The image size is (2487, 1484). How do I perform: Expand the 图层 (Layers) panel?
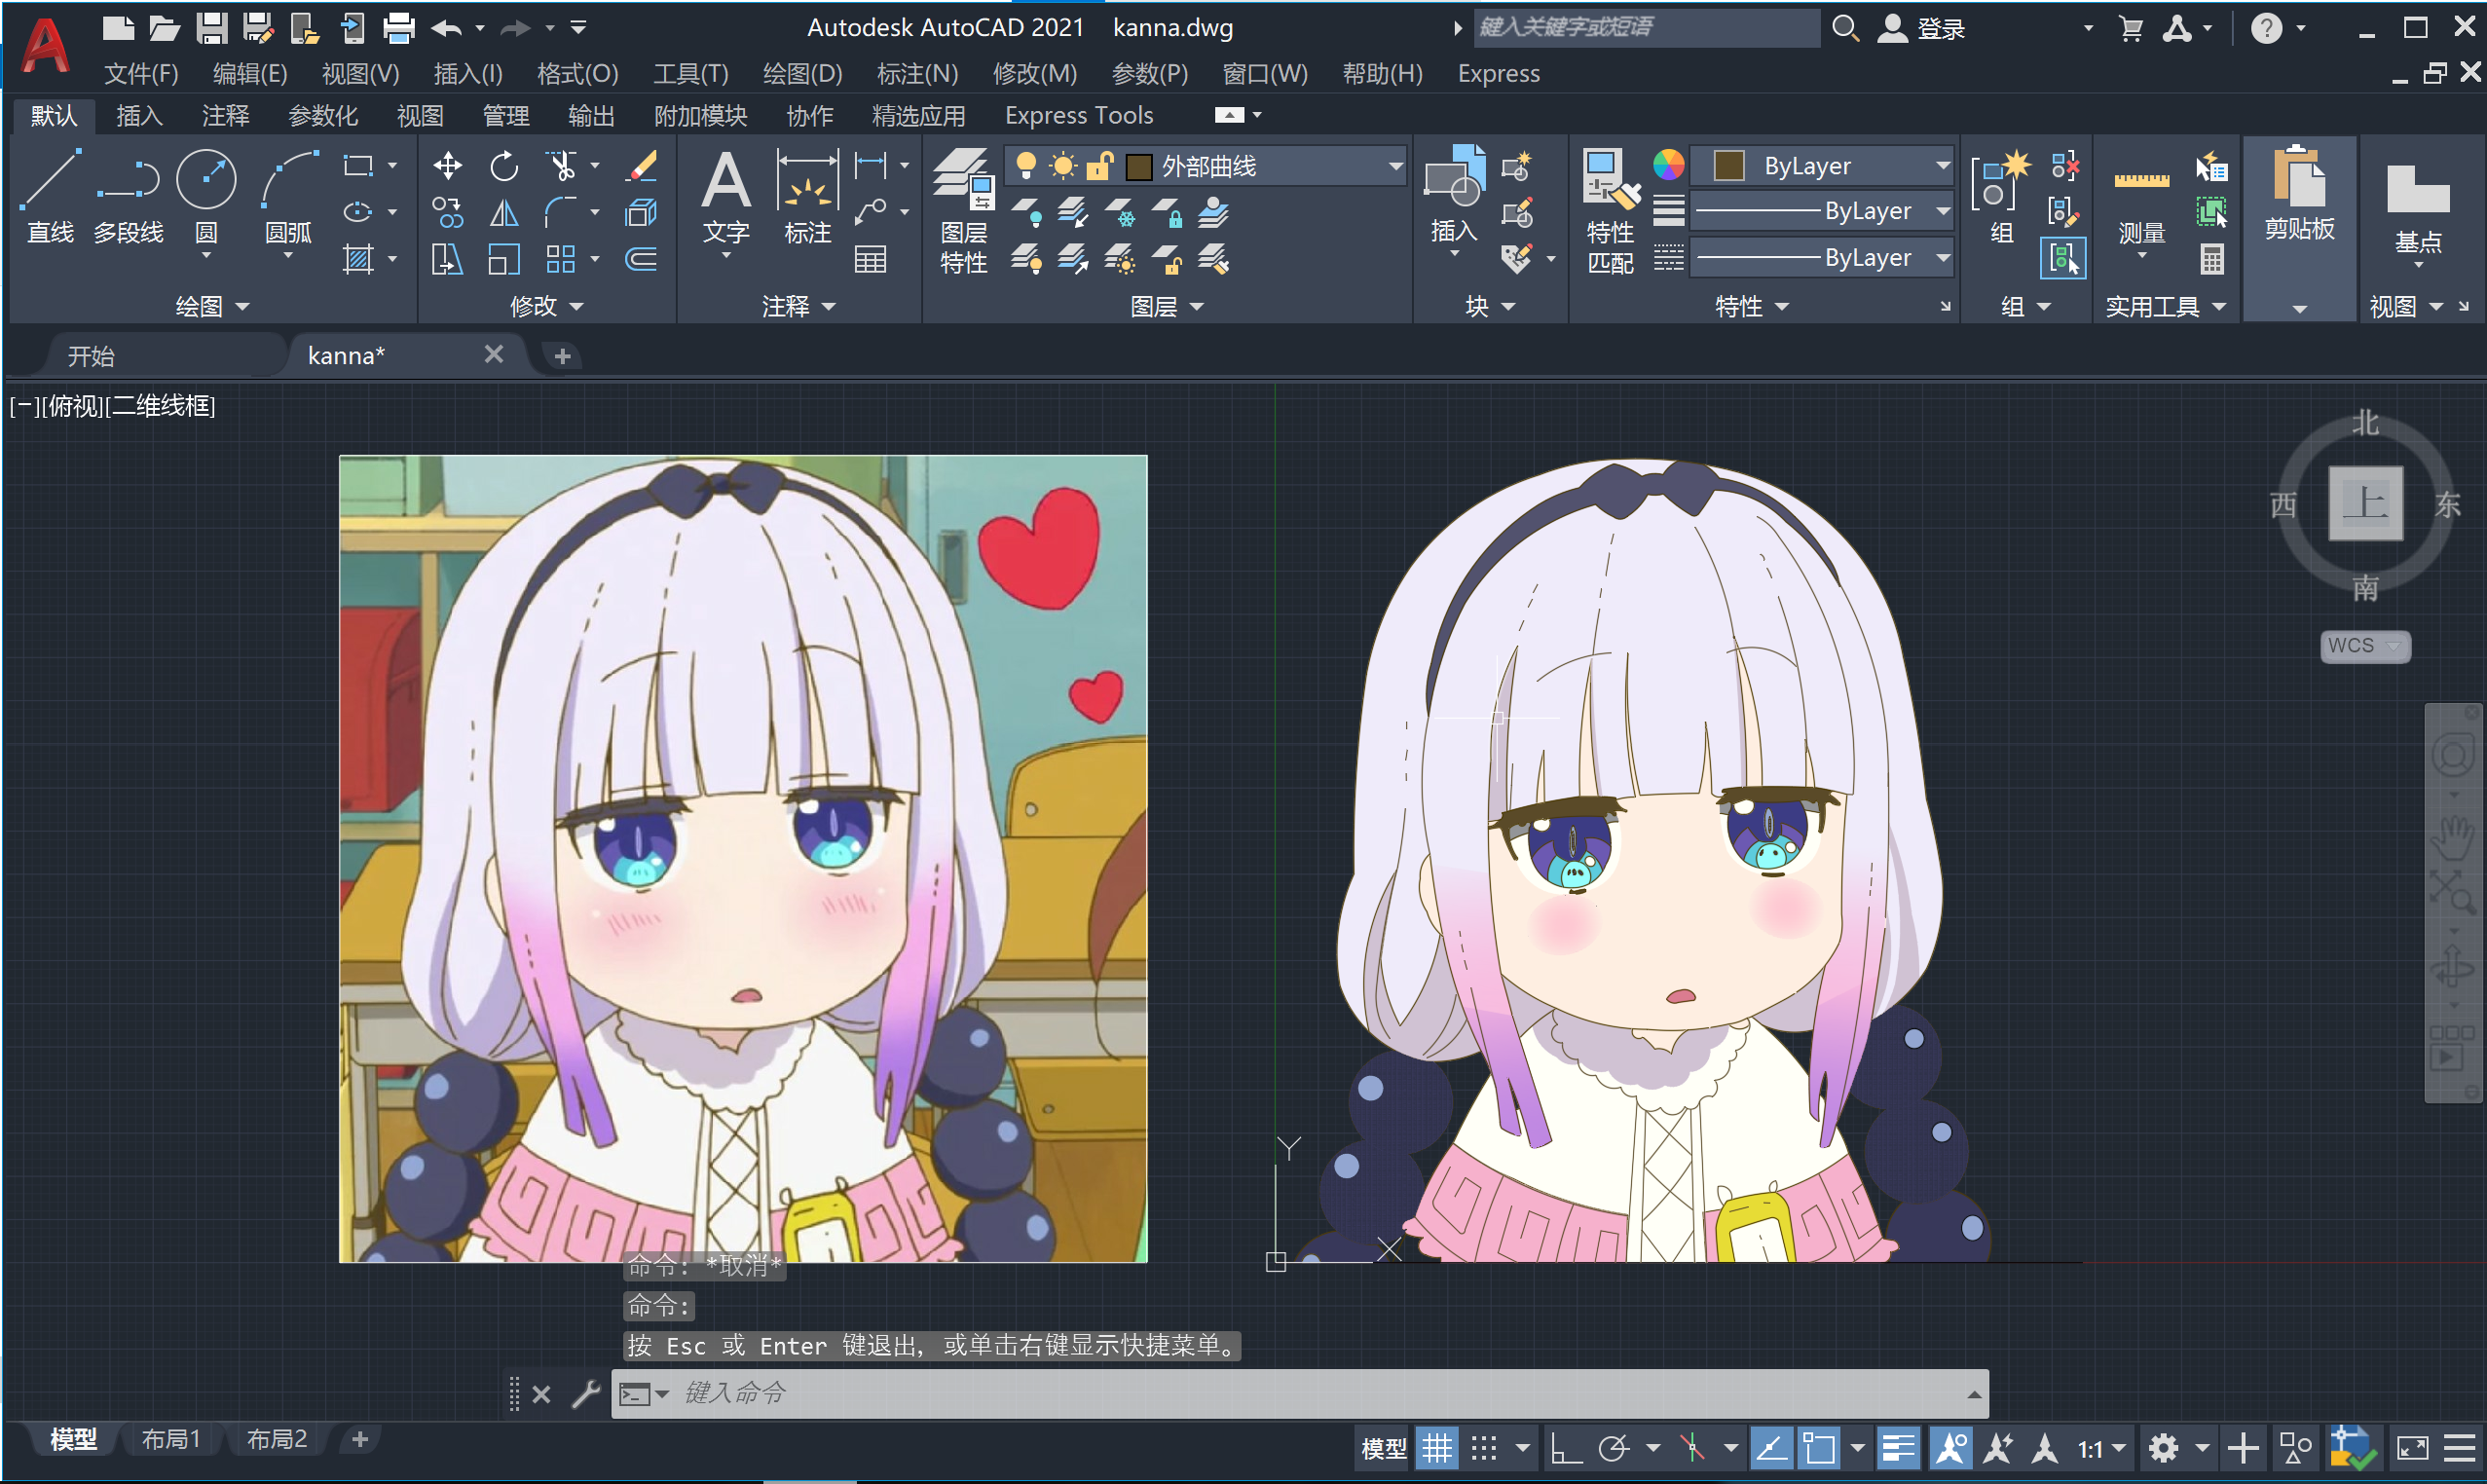coord(1166,306)
